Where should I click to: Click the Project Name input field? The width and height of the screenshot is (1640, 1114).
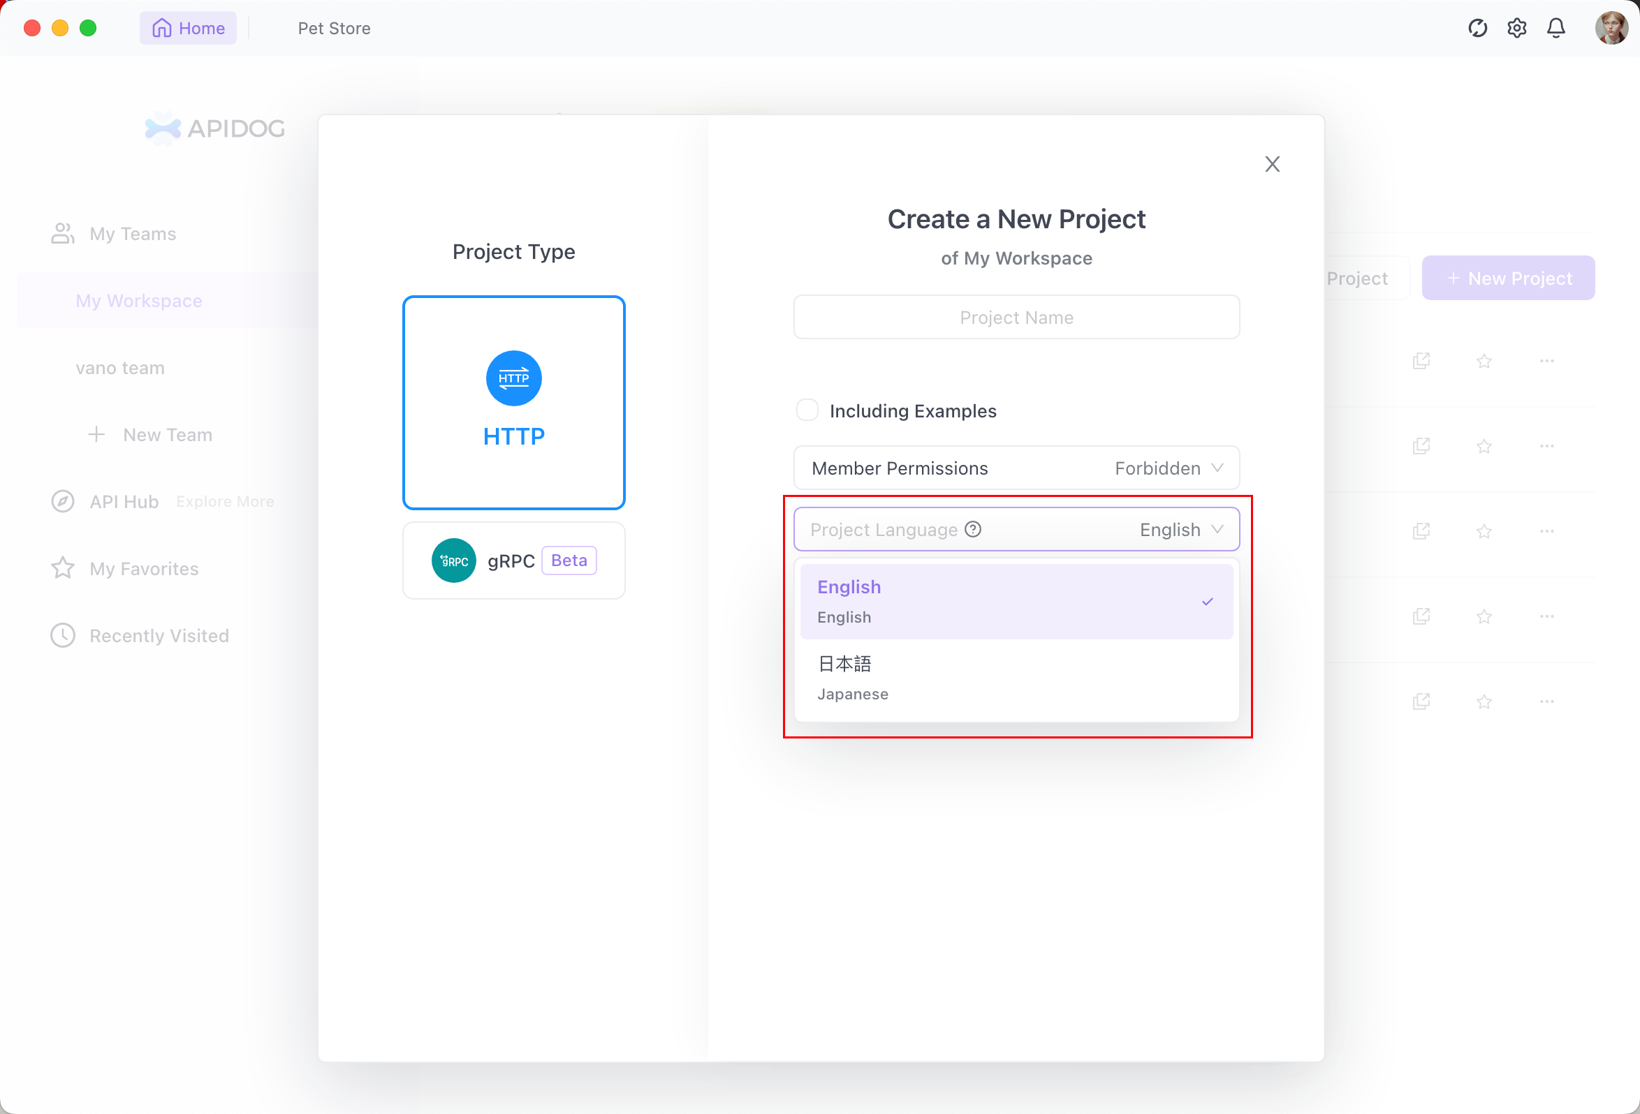pyautogui.click(x=1016, y=318)
